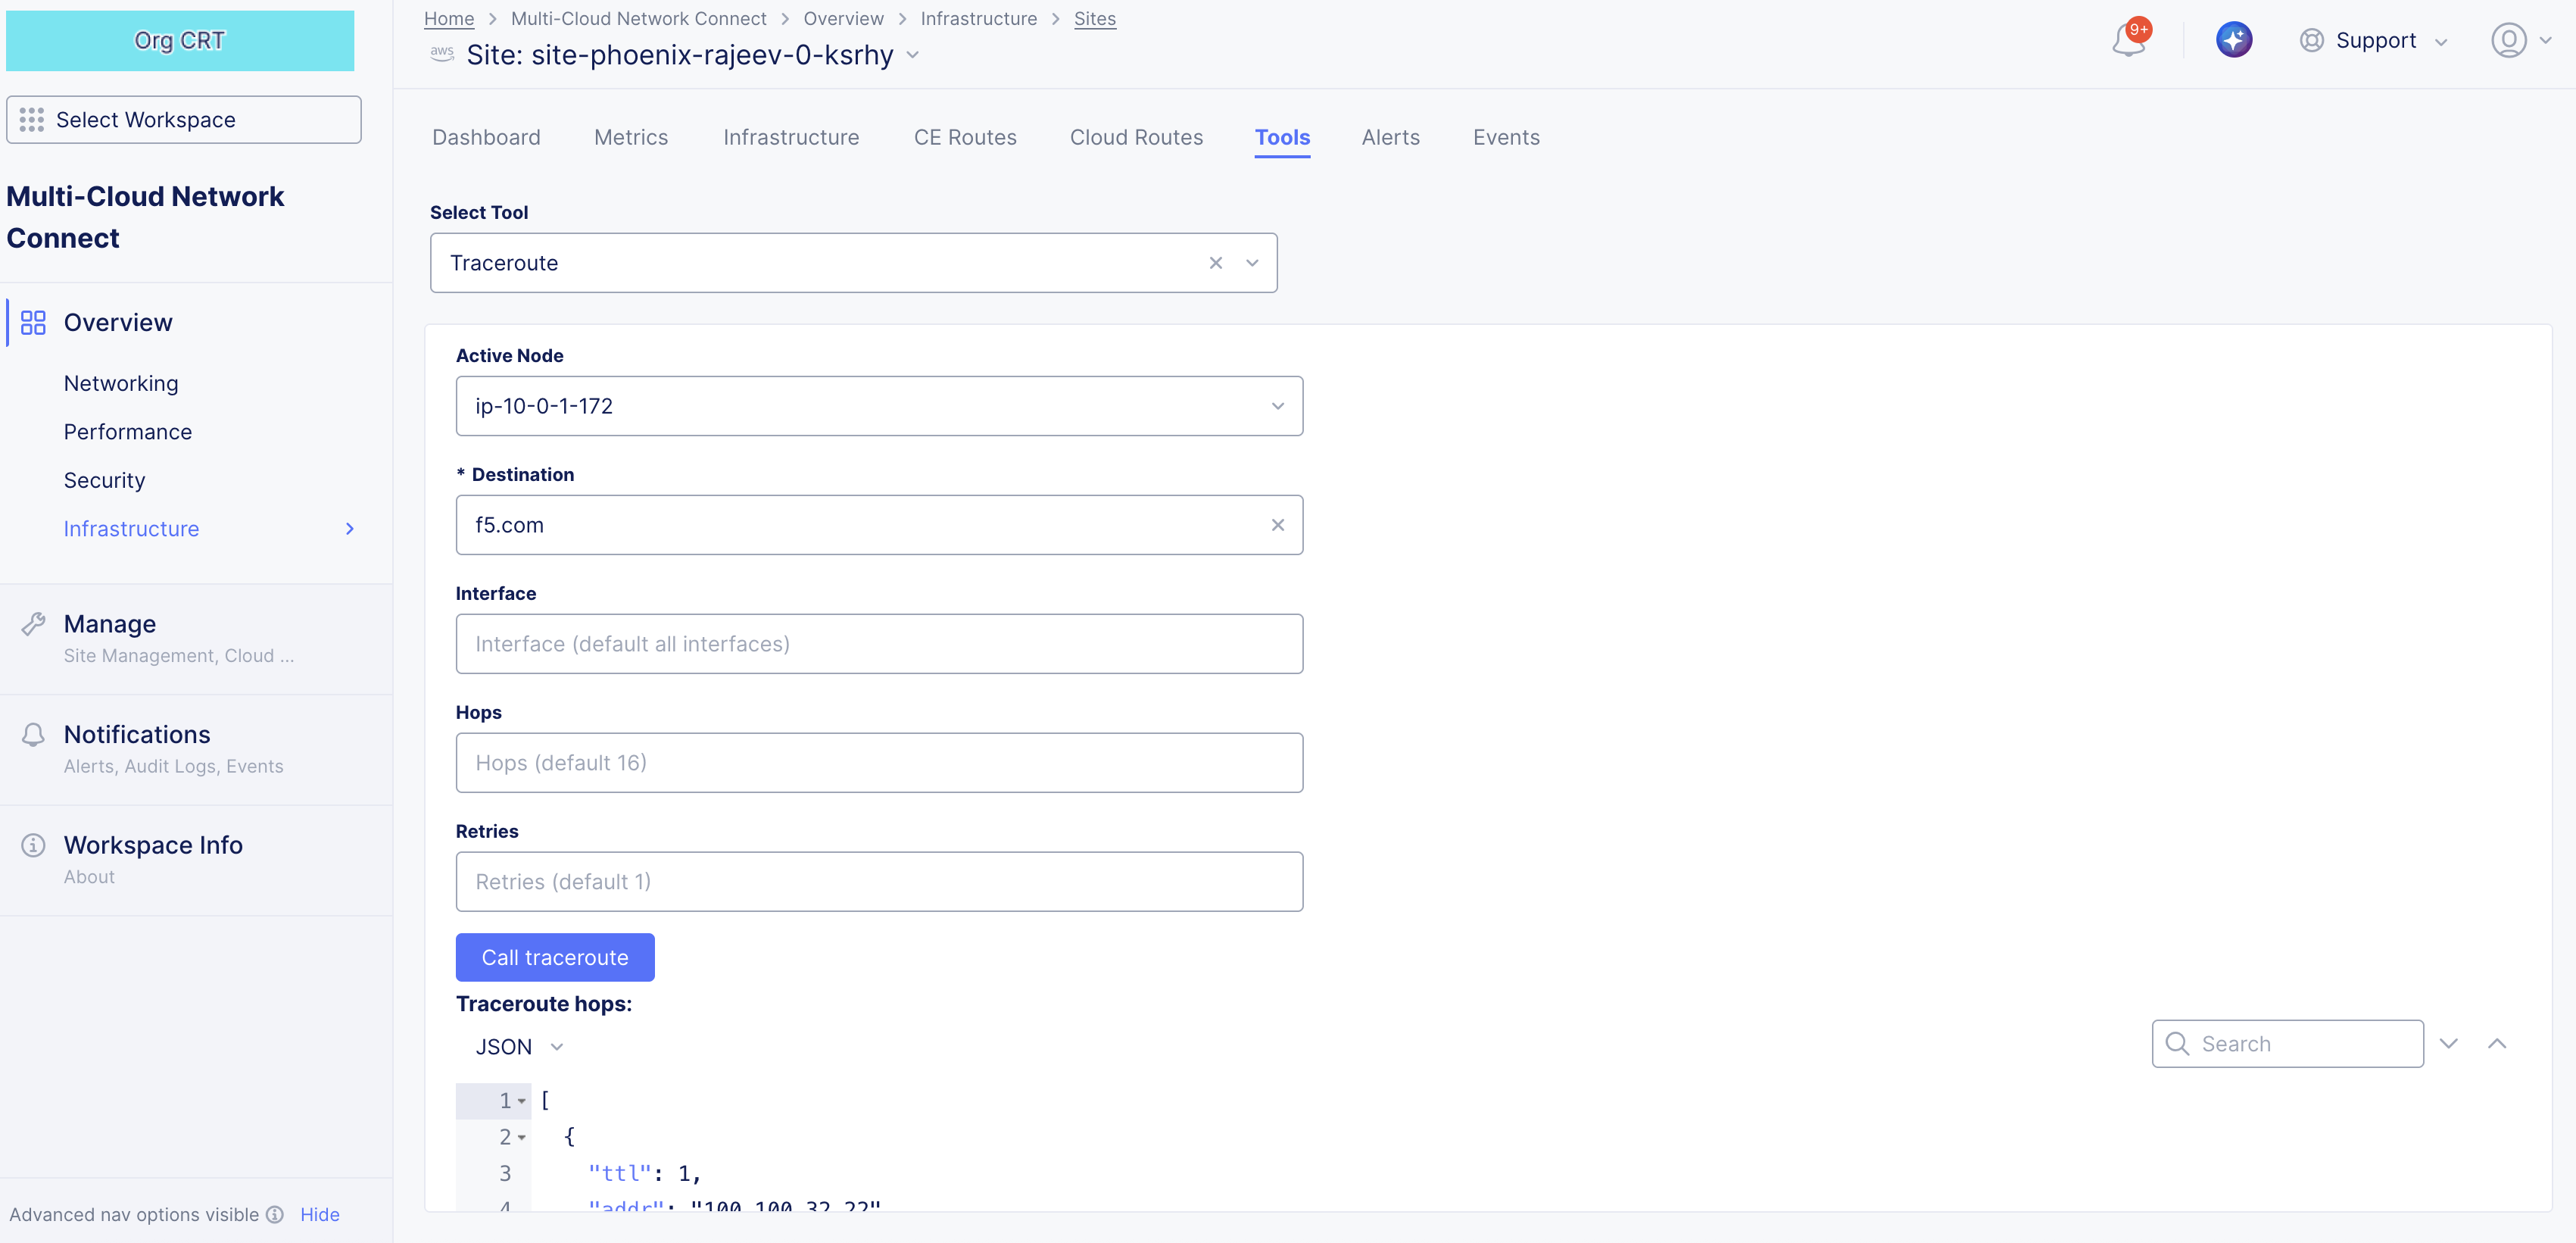Jump to next search match arrow
The height and width of the screenshot is (1243, 2576).
click(x=2448, y=1044)
